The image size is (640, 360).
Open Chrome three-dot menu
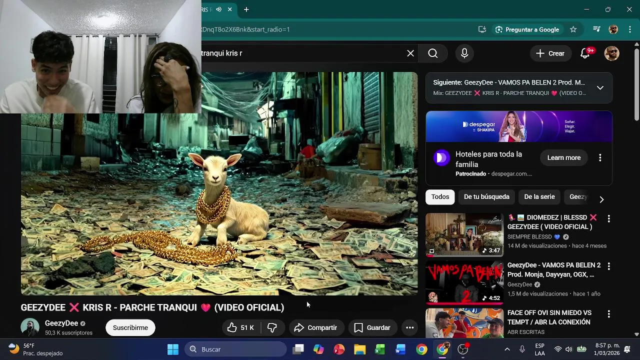[629, 29]
